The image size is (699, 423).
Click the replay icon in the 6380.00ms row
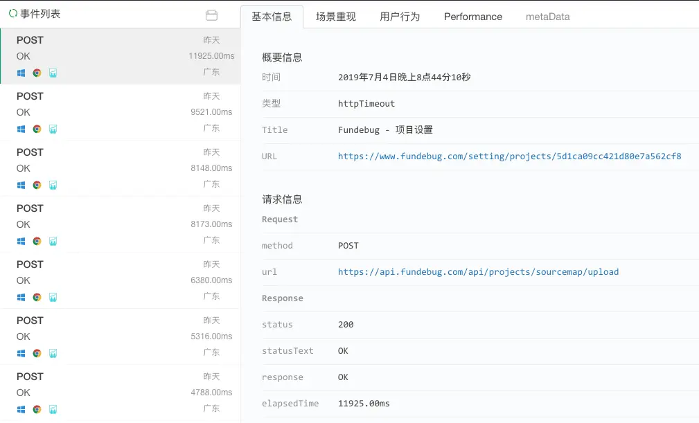click(53, 298)
